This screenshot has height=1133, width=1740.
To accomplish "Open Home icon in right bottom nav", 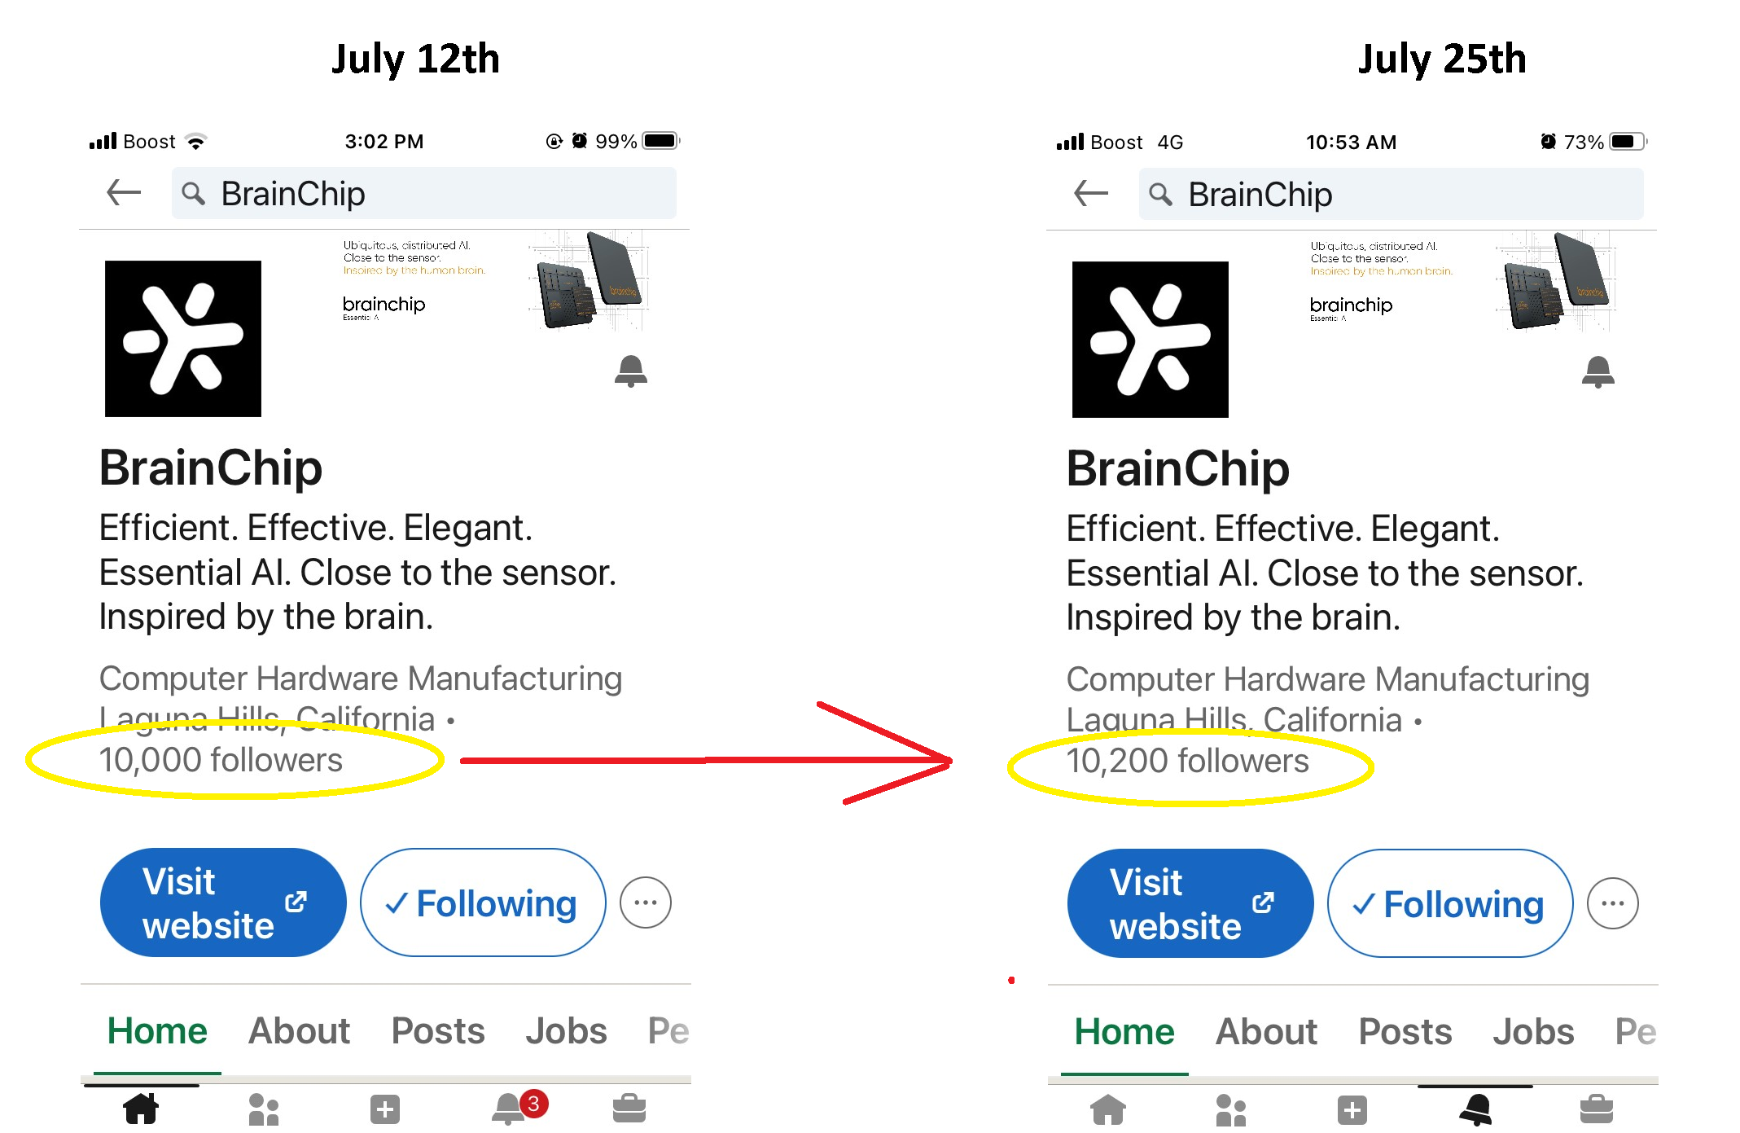I will coord(1108,1109).
